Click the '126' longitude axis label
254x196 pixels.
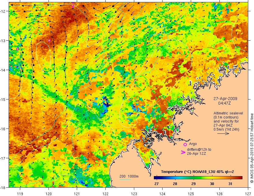219,194
